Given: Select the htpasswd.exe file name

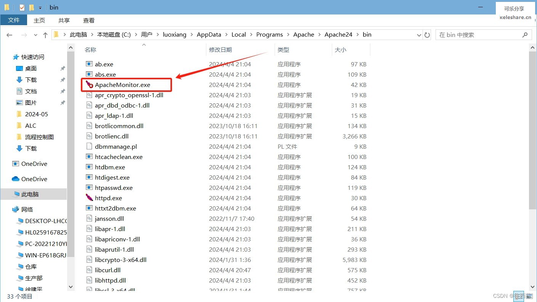Looking at the screenshot, I should click(114, 188).
